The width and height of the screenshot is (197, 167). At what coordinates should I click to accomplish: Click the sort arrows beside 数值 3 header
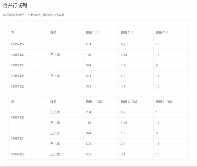coord(167,32)
